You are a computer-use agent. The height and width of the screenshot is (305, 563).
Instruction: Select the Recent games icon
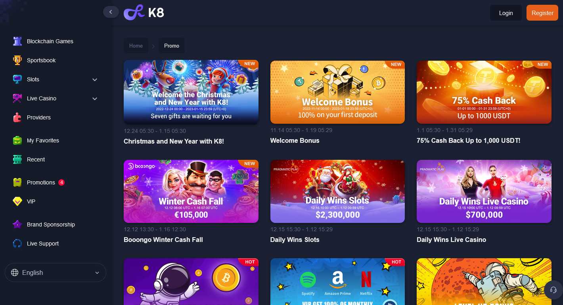pyautogui.click(x=17, y=159)
